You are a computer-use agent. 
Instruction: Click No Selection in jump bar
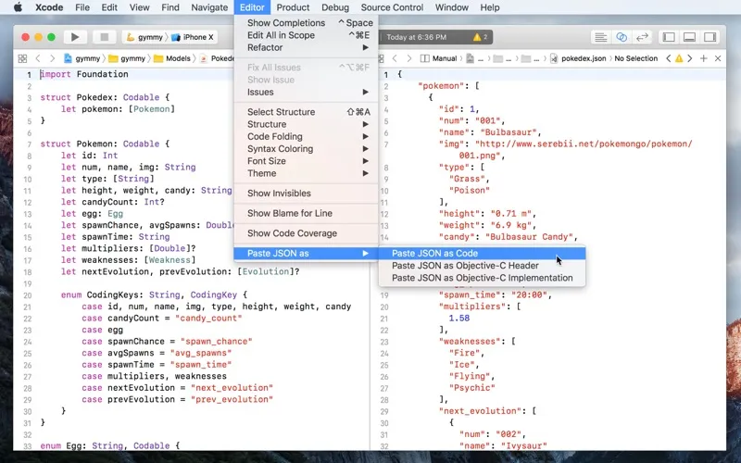tap(636, 58)
